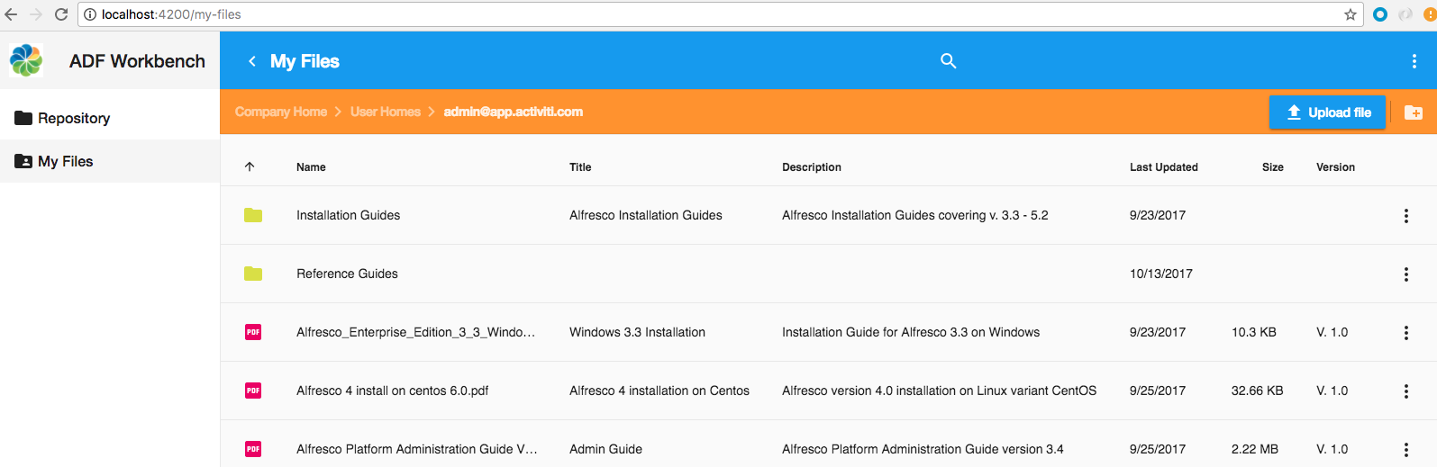Open the header three-dot options menu

(x=1413, y=61)
